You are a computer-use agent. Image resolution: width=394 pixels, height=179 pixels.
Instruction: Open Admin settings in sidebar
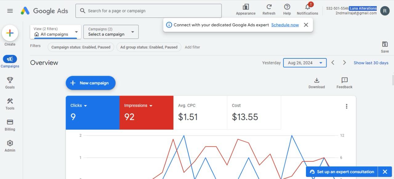10,146
